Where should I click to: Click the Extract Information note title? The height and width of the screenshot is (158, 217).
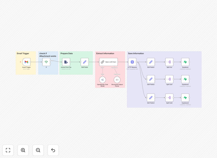105,54
